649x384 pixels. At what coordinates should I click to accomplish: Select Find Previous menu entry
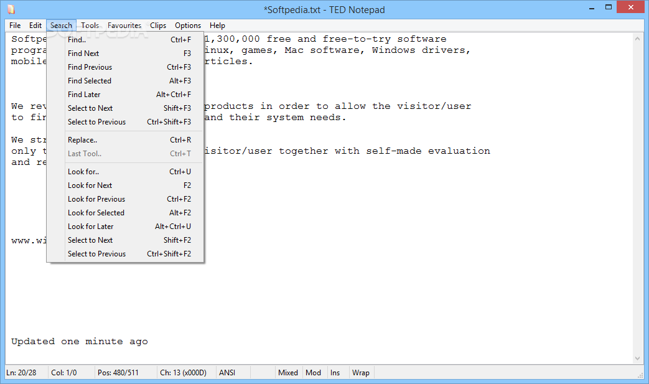126,67
